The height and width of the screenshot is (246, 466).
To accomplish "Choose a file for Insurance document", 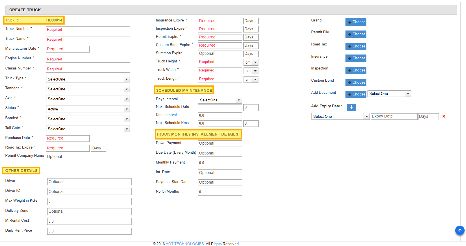I will coord(356,58).
